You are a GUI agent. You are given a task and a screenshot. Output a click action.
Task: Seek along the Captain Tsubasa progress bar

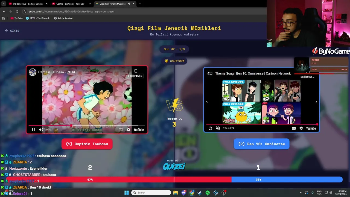[87, 126]
